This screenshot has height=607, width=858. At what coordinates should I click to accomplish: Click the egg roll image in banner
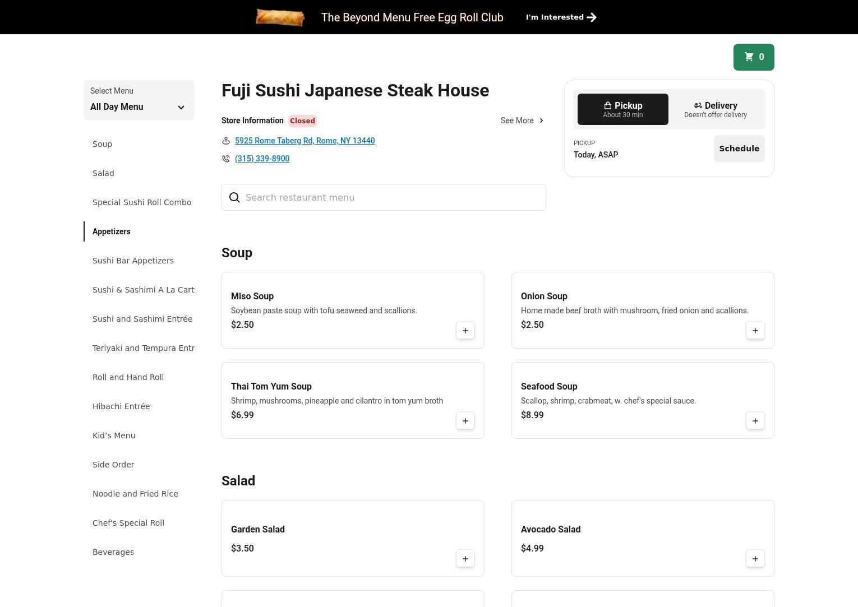280,17
